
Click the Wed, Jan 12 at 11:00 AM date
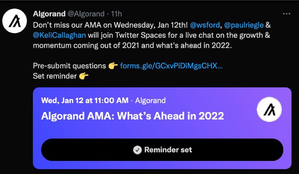click(x=85, y=100)
